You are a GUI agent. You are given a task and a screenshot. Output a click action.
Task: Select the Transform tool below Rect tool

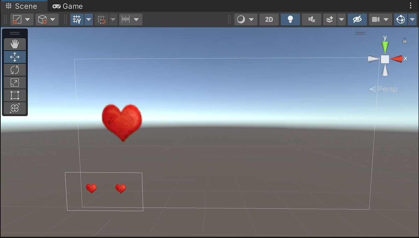(x=15, y=108)
